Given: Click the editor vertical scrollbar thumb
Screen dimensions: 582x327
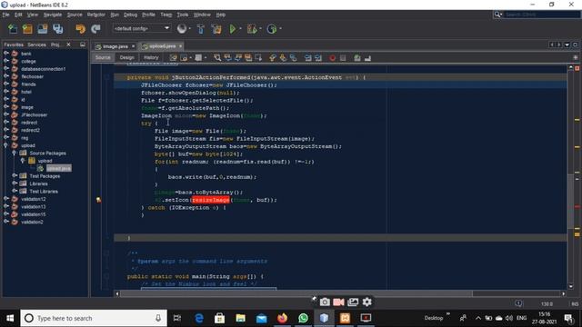Looking at the screenshot, I should [x=571, y=202].
